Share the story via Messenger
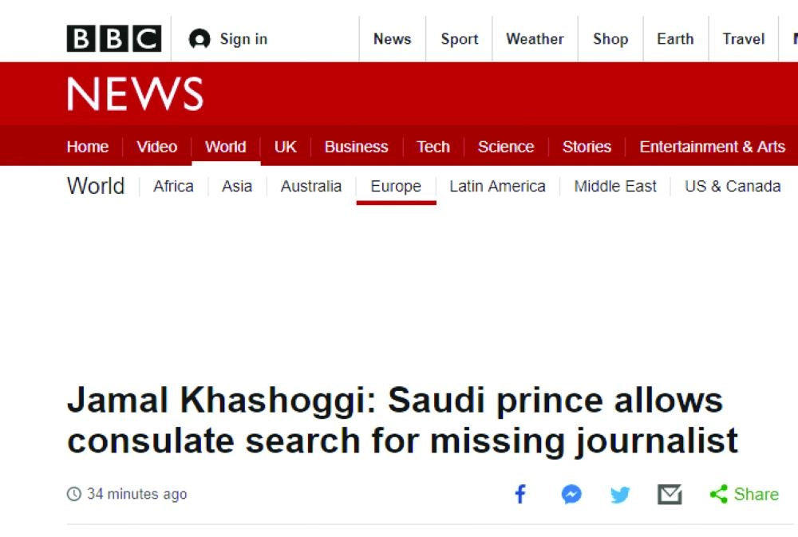This screenshot has width=798, height=537. point(570,494)
